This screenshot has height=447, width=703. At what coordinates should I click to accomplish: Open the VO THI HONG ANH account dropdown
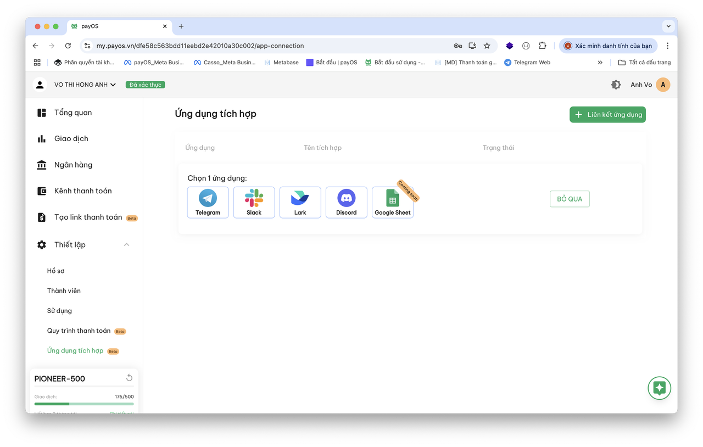tap(85, 85)
